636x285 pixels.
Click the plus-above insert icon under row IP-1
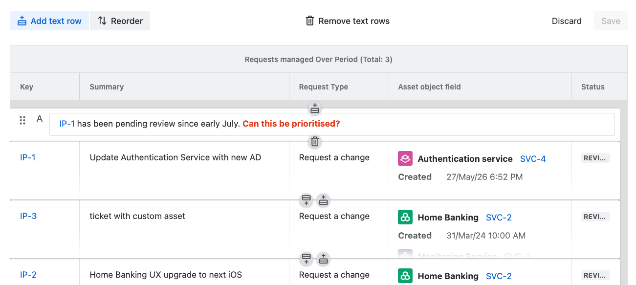(x=323, y=200)
